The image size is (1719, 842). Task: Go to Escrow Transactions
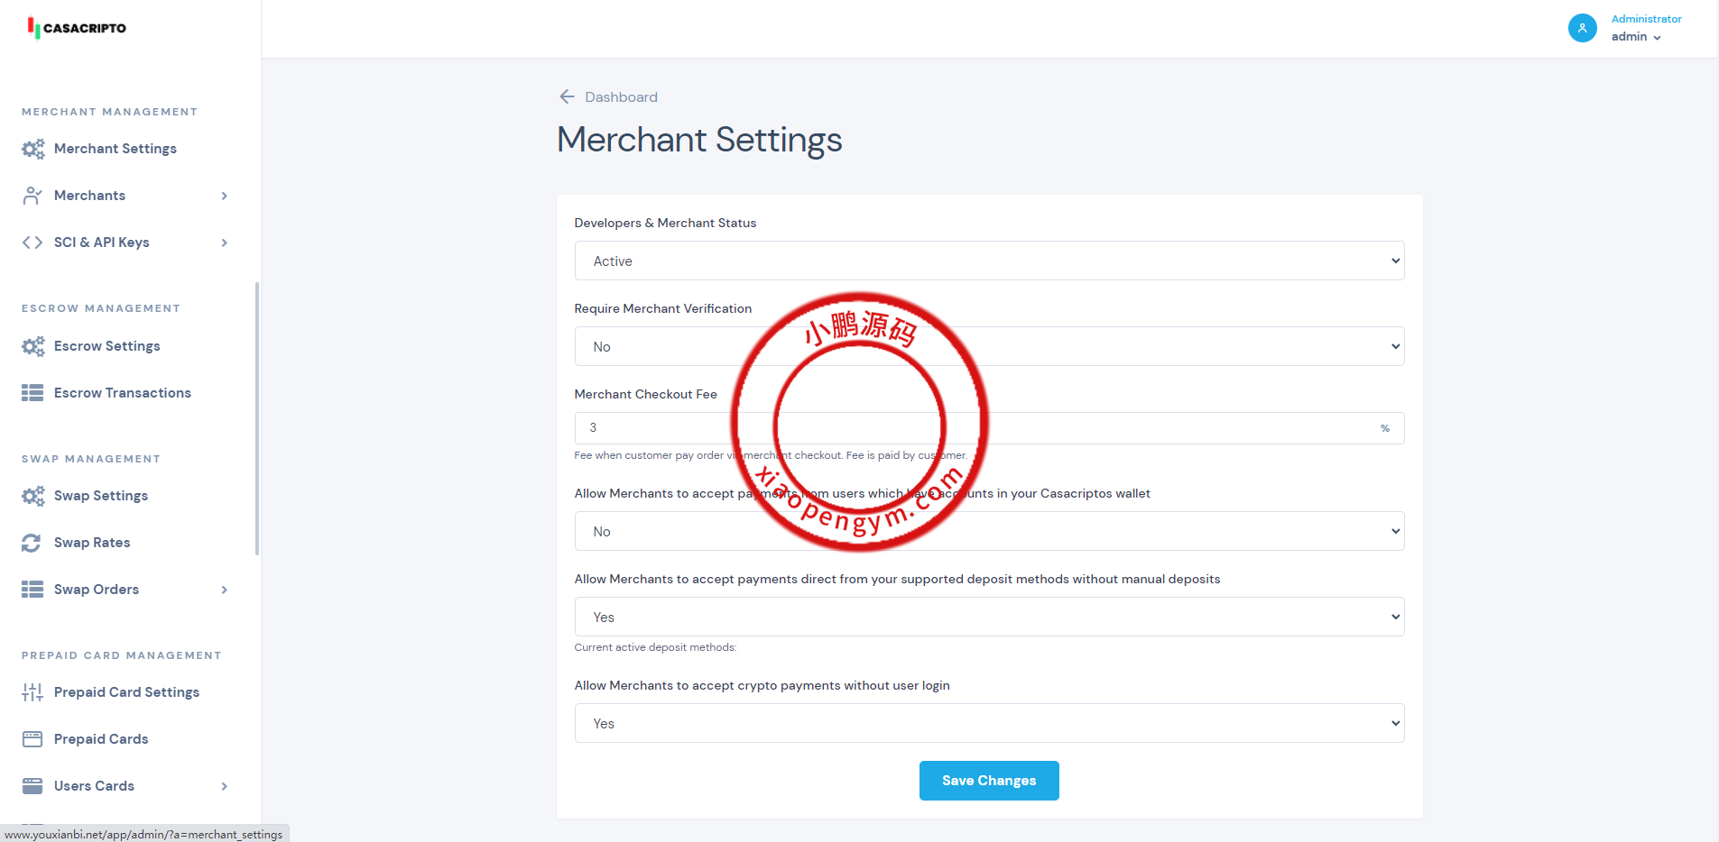coord(122,393)
